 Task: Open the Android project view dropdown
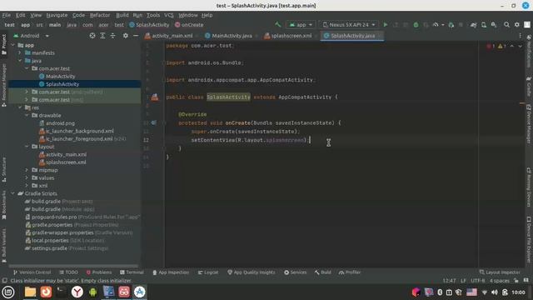(x=32, y=35)
